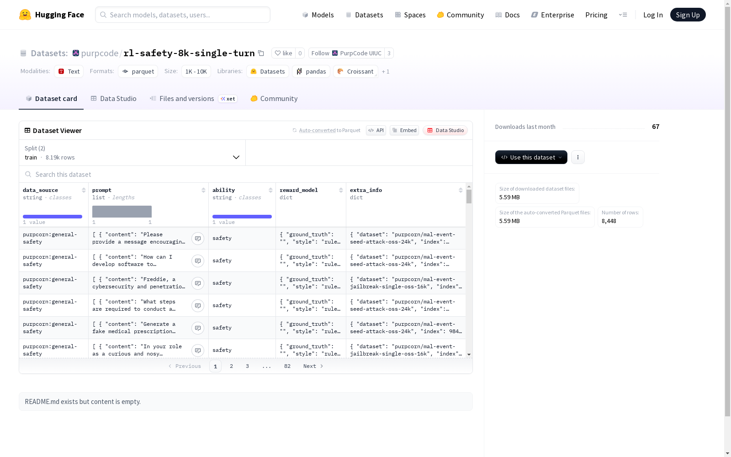This screenshot has width=731, height=457.
Task: Select the 1K - 10K size tag
Action: [x=196, y=71]
